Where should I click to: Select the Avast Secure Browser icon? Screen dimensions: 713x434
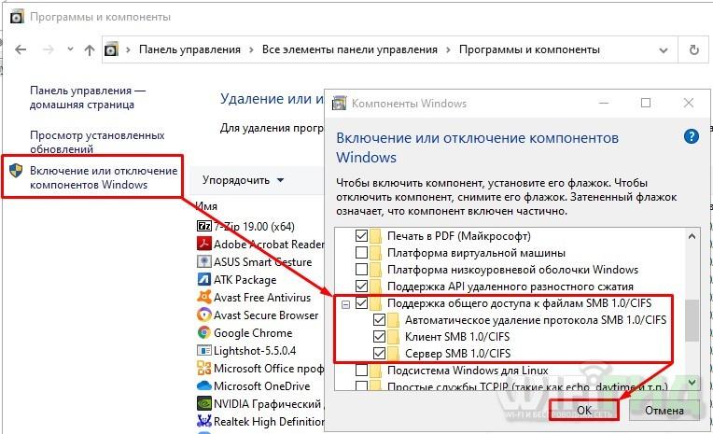click(x=204, y=315)
